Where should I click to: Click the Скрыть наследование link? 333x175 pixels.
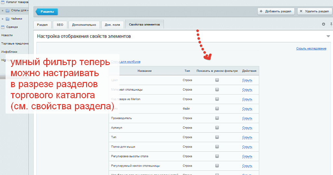[311, 49]
